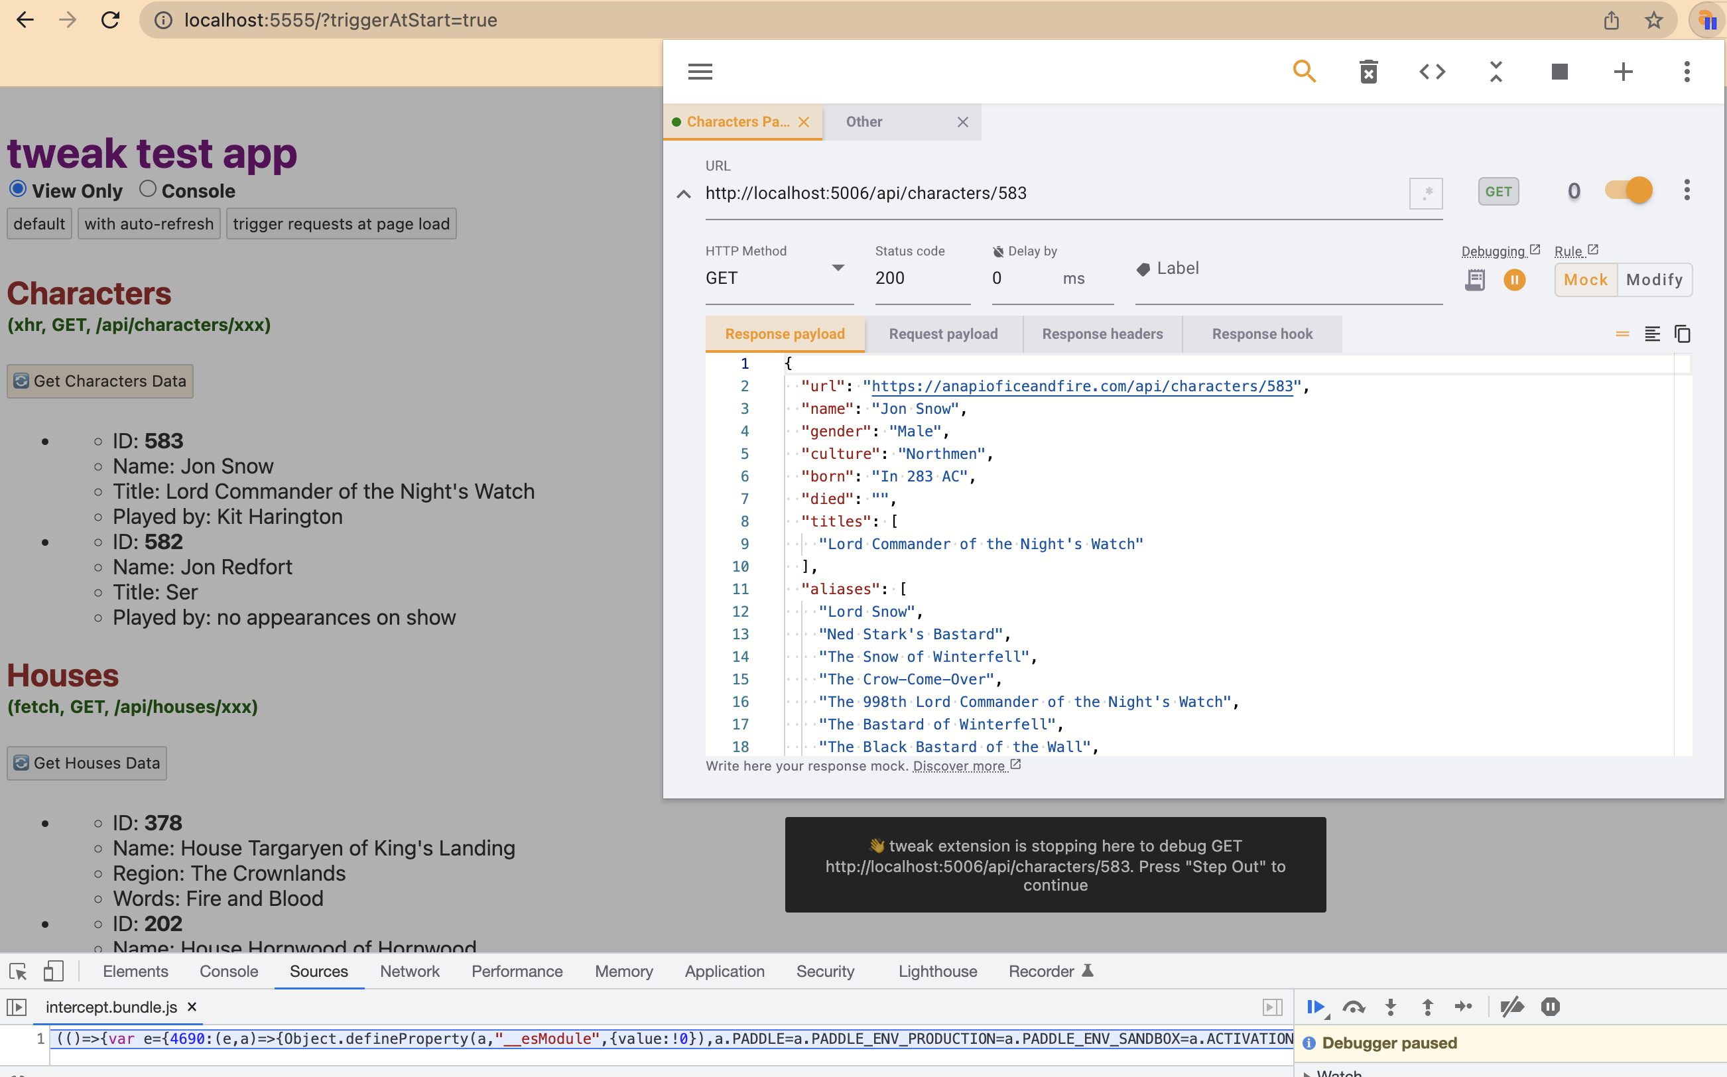Click the stop square icon
This screenshot has height=1077, width=1727.
1559,71
